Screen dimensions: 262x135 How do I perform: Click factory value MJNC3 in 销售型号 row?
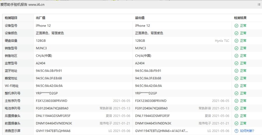click(41, 48)
